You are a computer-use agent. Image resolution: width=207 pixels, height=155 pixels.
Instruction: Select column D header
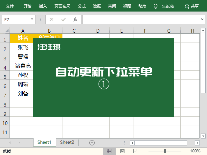pyautogui.click(x=98, y=31)
